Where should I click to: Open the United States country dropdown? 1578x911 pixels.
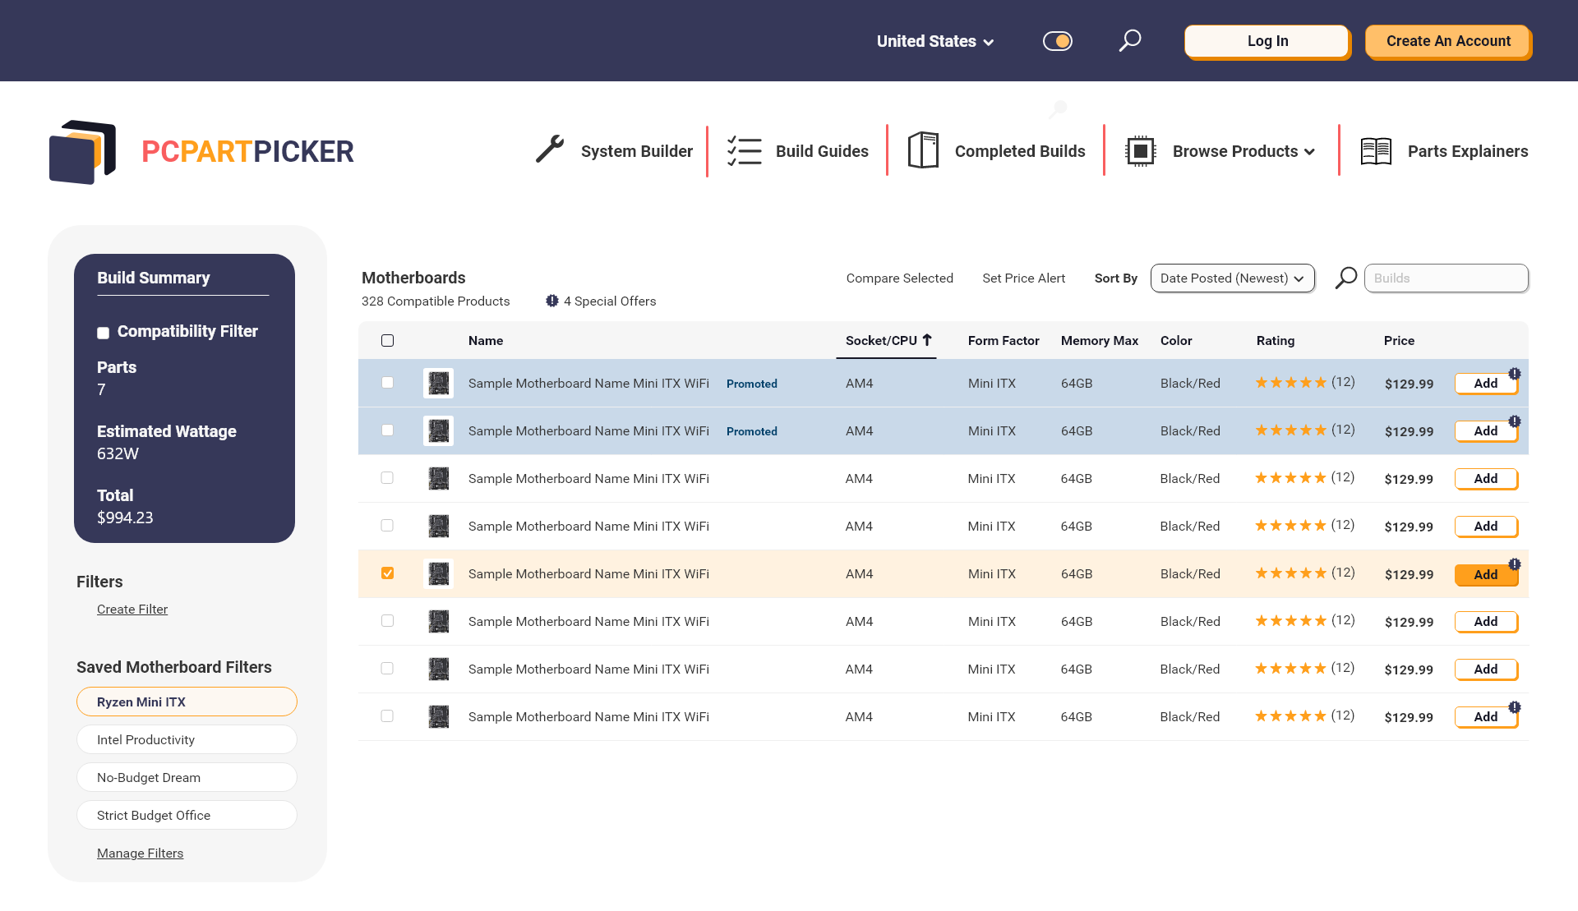point(935,41)
